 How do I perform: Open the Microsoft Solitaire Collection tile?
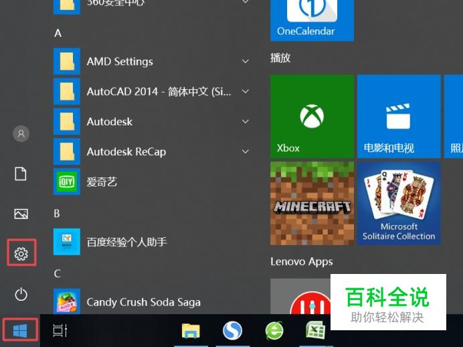(x=399, y=204)
